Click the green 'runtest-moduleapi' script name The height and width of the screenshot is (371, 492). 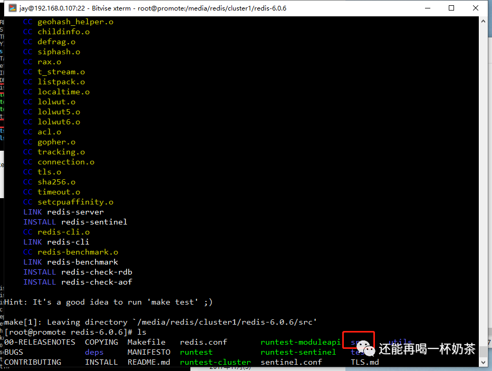click(301, 343)
